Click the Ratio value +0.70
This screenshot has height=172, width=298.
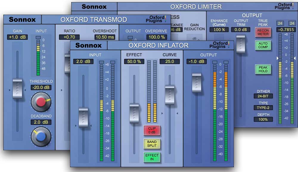(x=69, y=37)
